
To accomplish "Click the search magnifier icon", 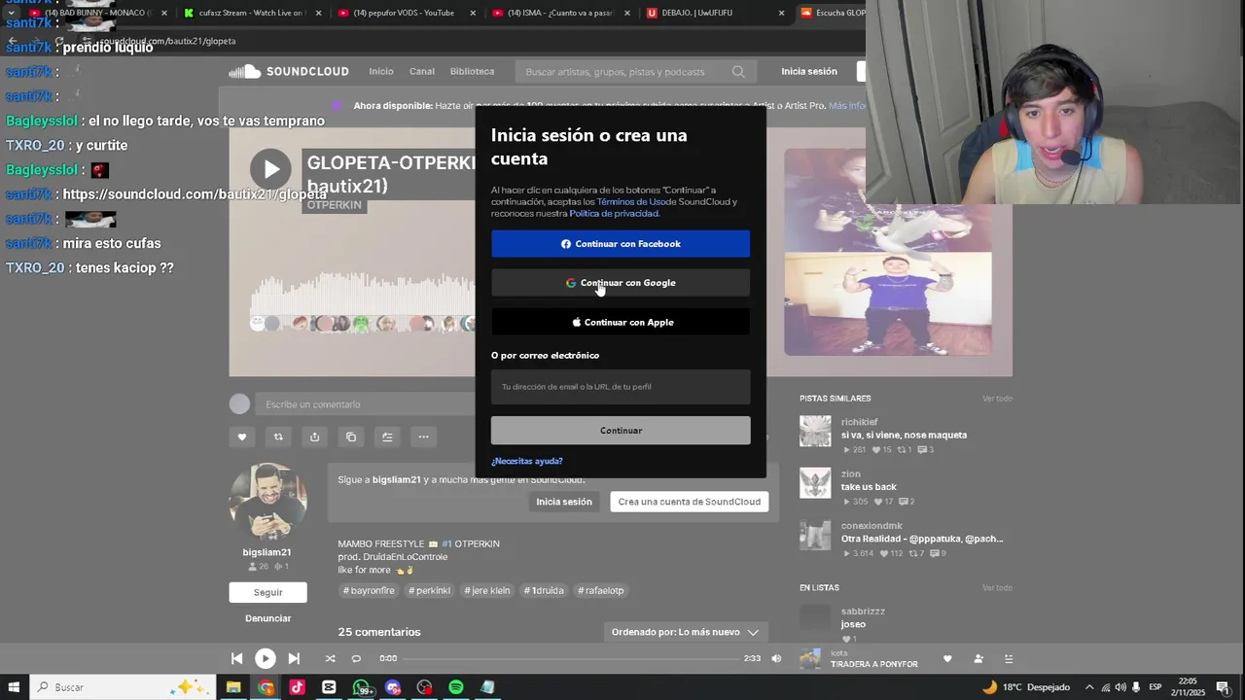I will point(738,71).
